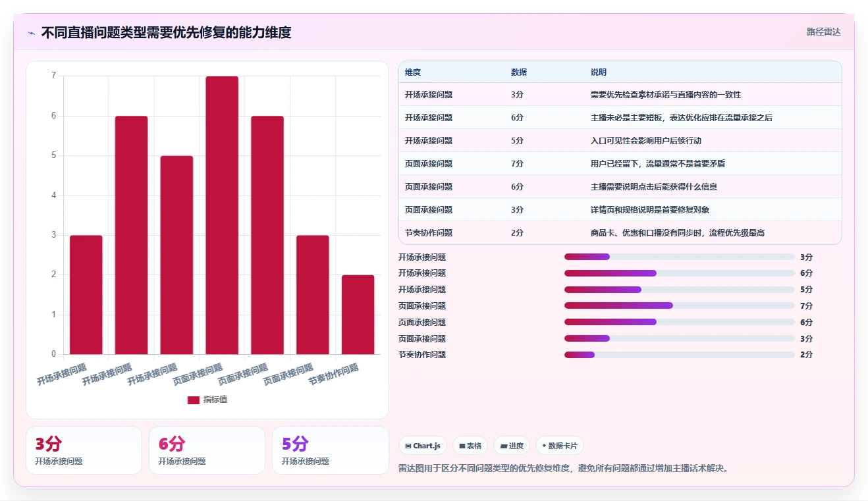Image resolution: width=868 pixels, height=501 pixels.
Task: Open the purple 5分 stat card
Action: coord(331,450)
